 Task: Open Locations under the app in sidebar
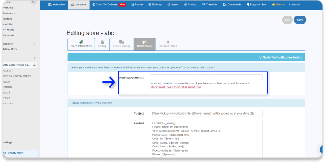8,71
